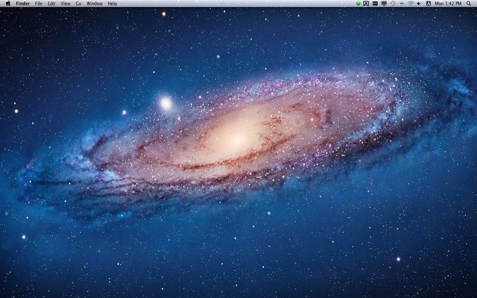The height and width of the screenshot is (298, 477).
Task: Click the dark rounded-rectangle menu bar icon
Action: point(375,4)
